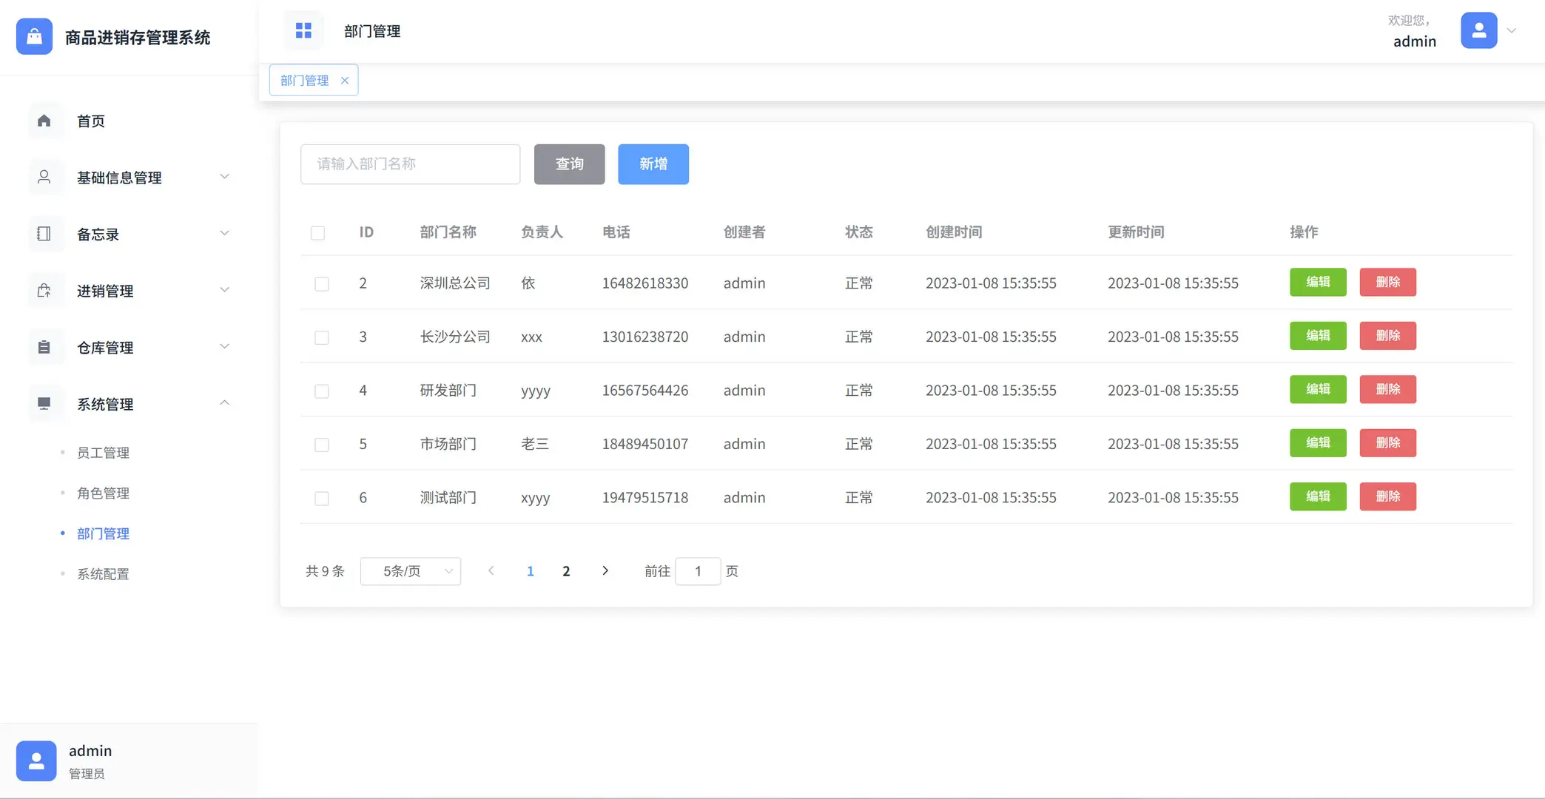Check the row checkbox for 测试部门
This screenshot has height=799, width=1545.
[321, 498]
